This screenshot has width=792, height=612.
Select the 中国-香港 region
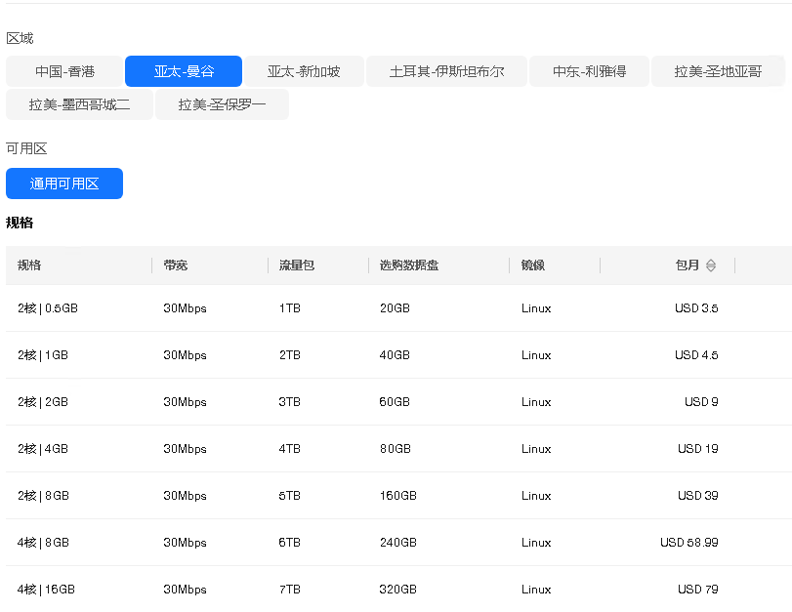[x=64, y=71]
